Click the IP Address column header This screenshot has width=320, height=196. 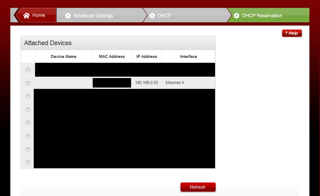point(147,57)
